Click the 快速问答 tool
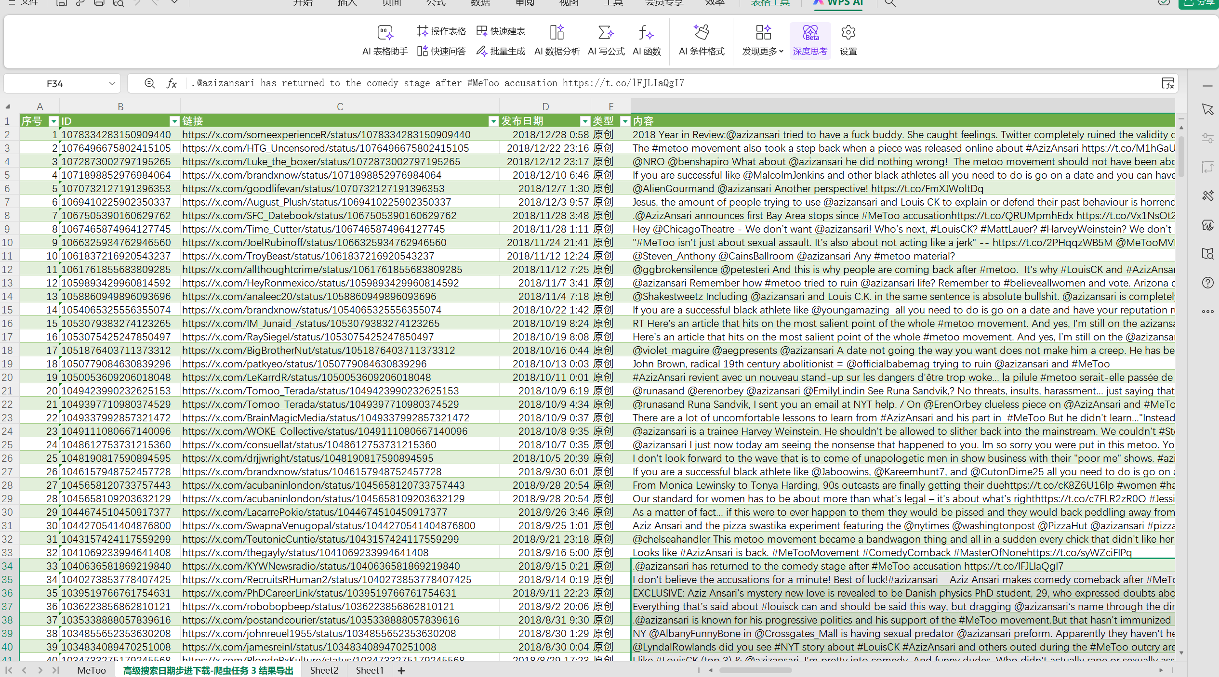1219x677 pixels. [441, 51]
